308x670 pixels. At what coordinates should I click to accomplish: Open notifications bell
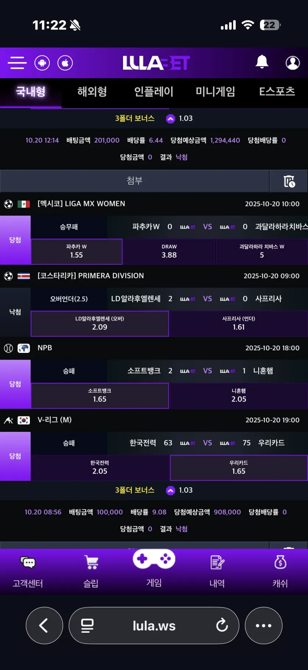click(262, 62)
